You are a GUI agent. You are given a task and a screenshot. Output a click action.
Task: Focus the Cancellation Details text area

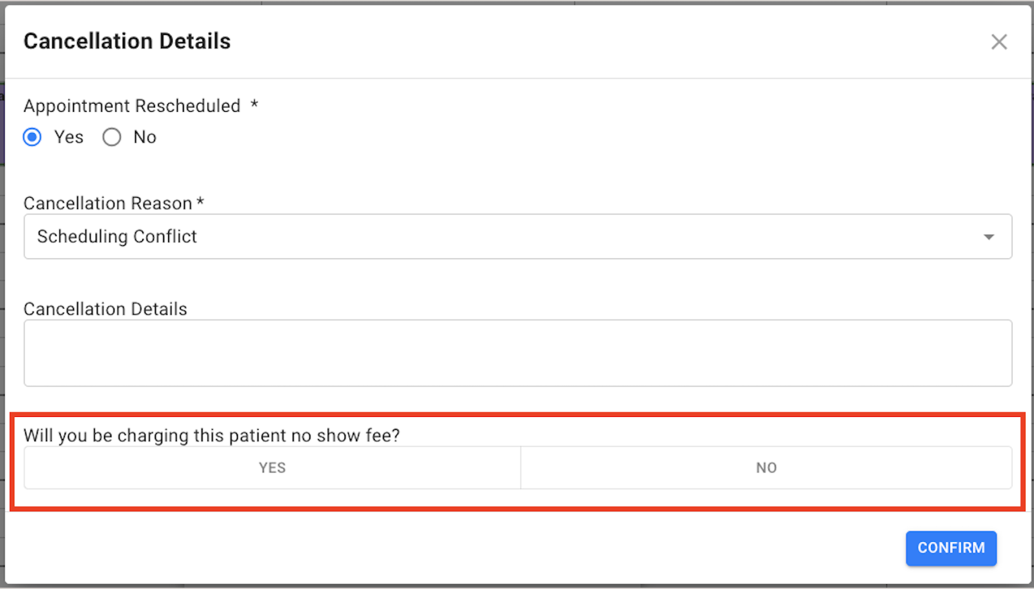pyautogui.click(x=517, y=353)
